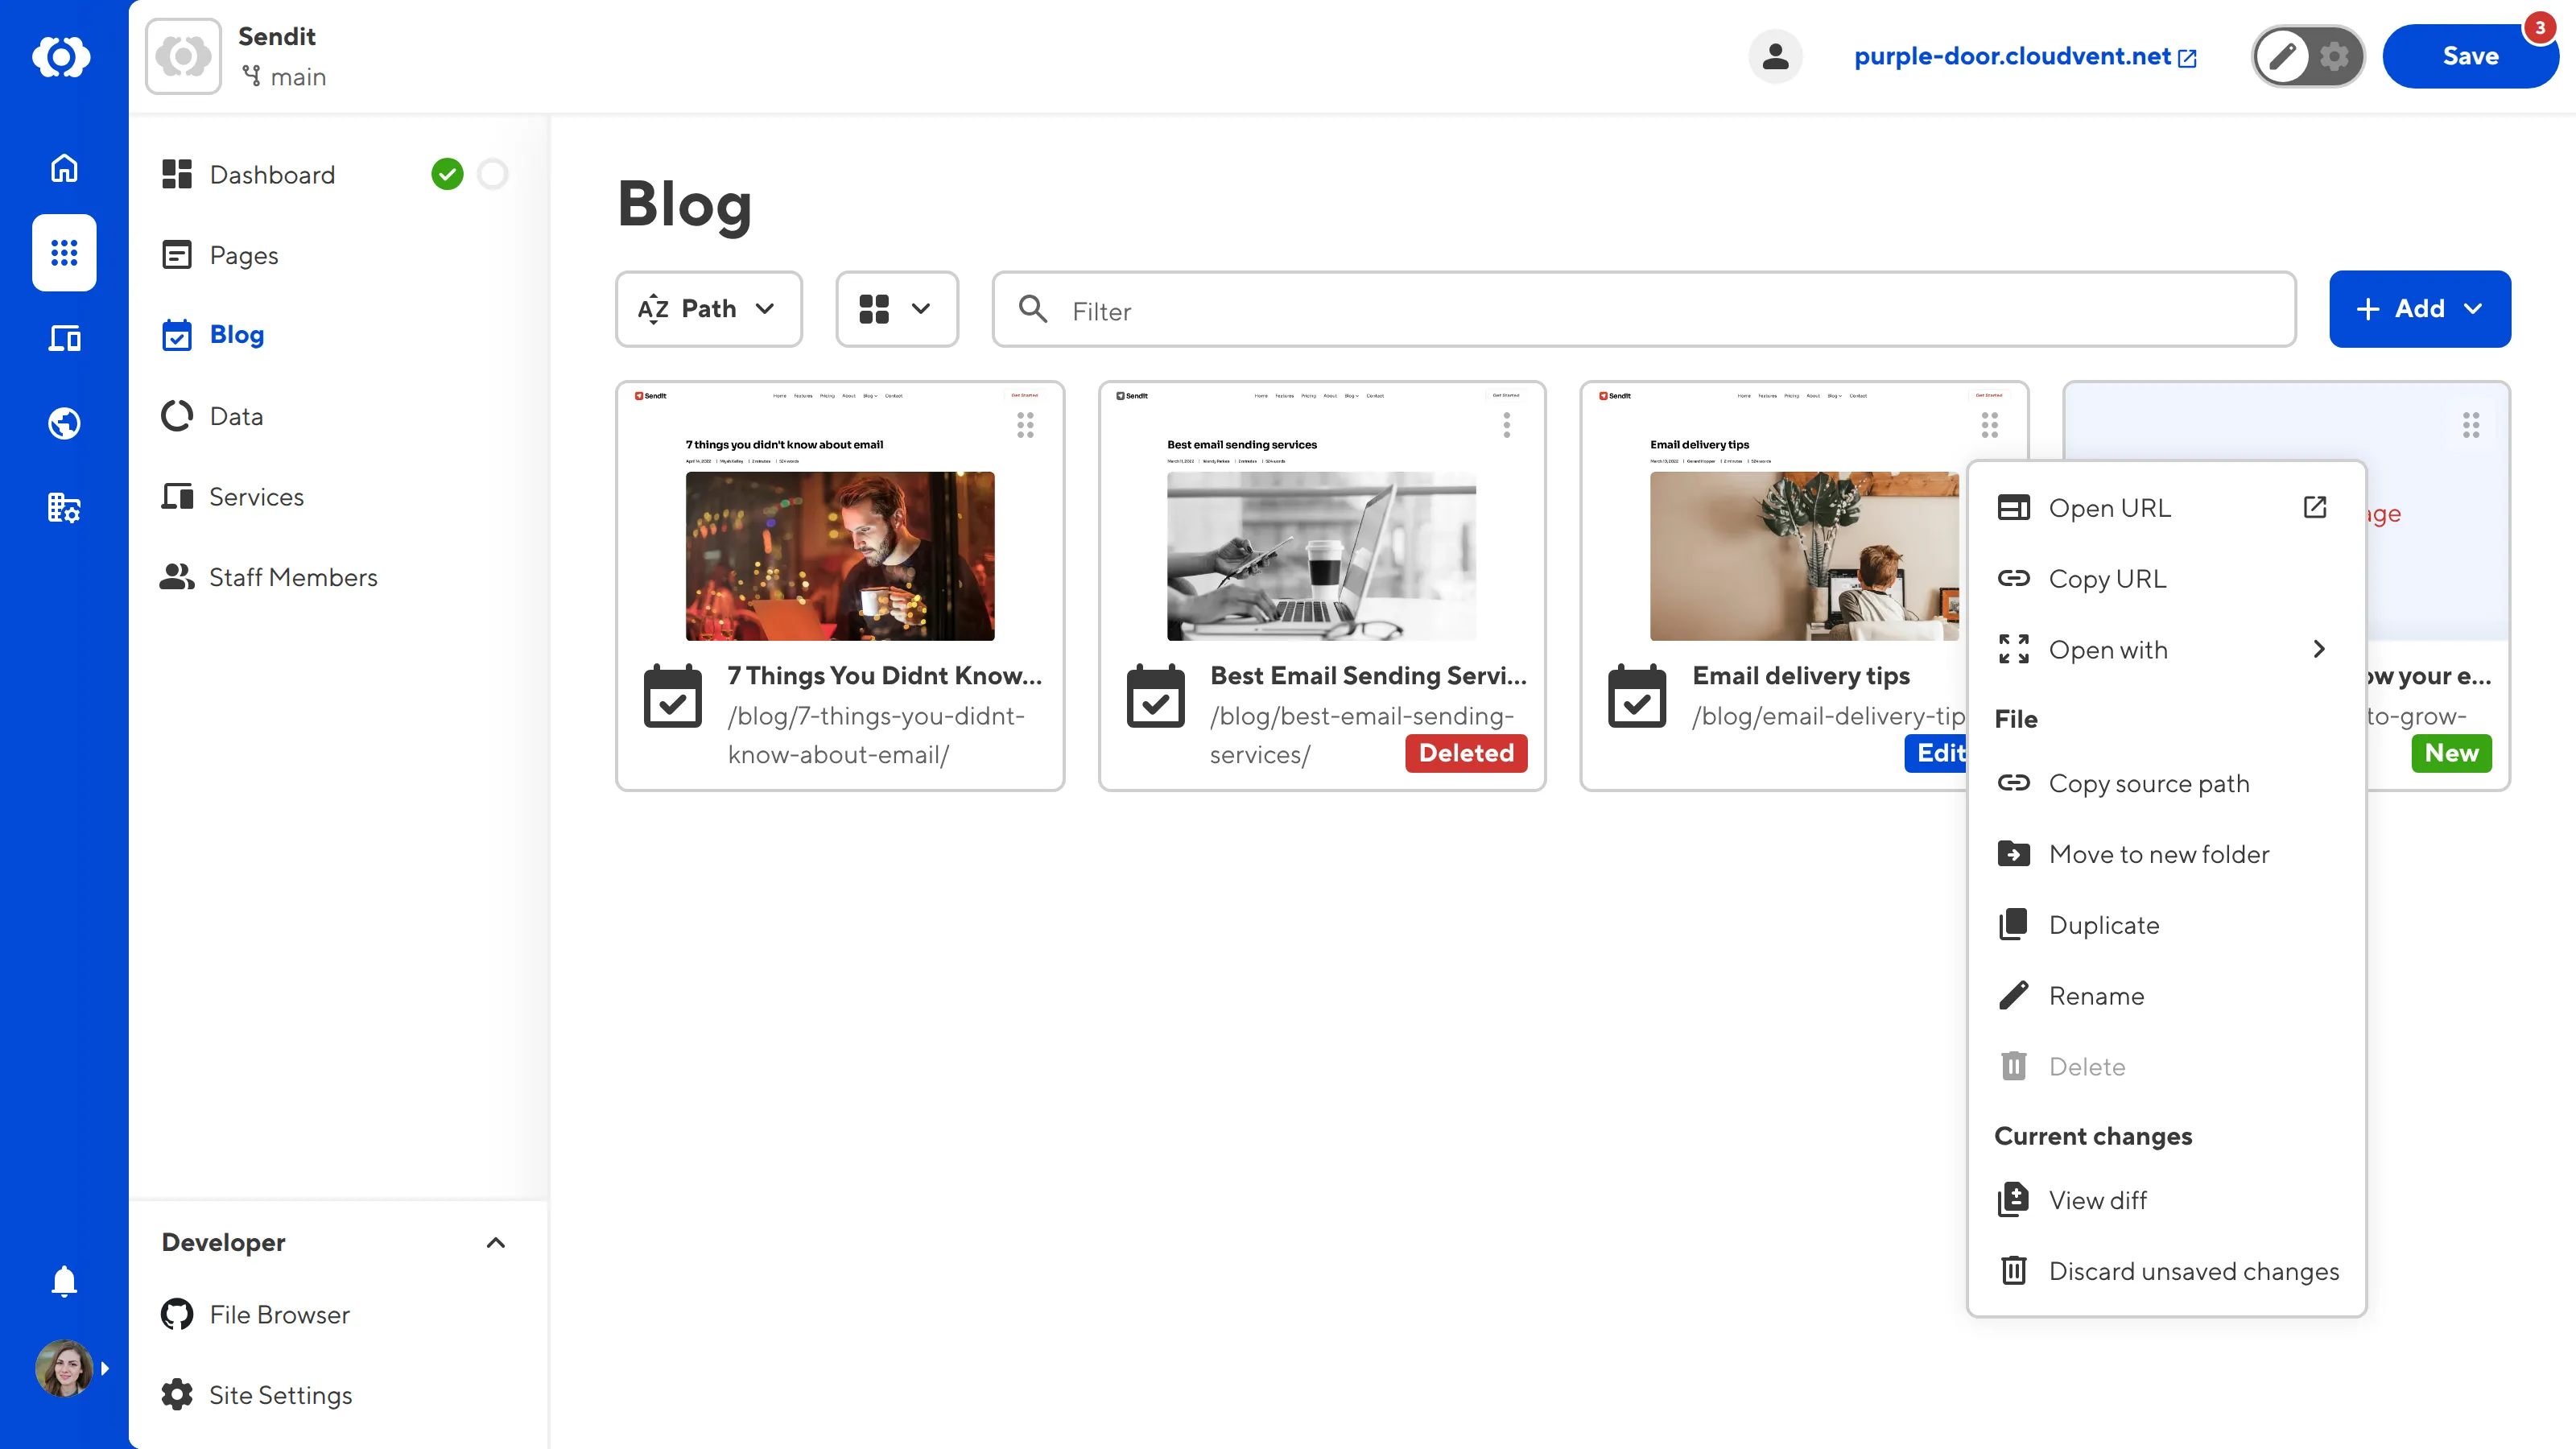
Task: Open the grid layout view dropdown
Action: point(896,309)
